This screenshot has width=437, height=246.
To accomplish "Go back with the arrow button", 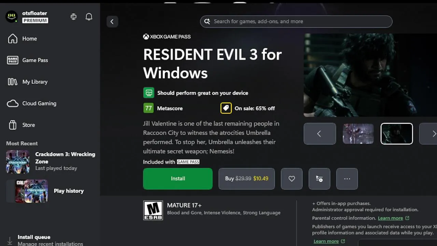I will 112,22.
